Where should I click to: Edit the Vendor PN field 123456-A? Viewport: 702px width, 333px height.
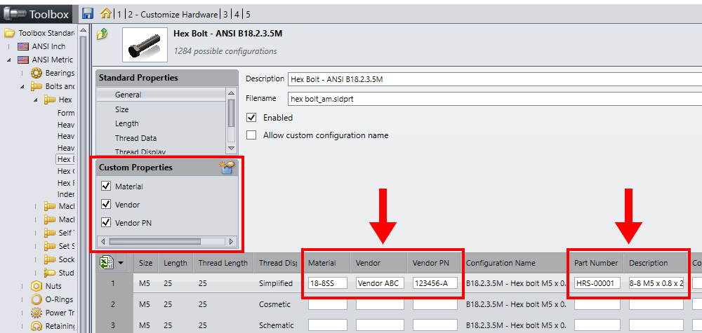tap(436, 283)
